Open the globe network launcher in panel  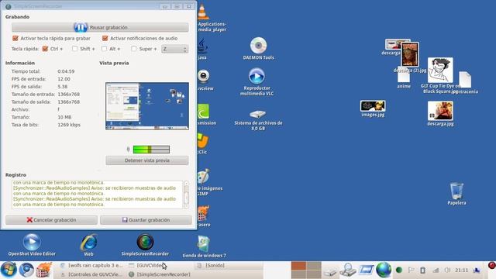(384, 270)
